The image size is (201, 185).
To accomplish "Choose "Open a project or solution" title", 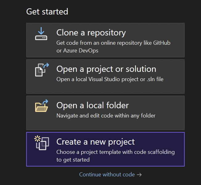I will 106,69.
